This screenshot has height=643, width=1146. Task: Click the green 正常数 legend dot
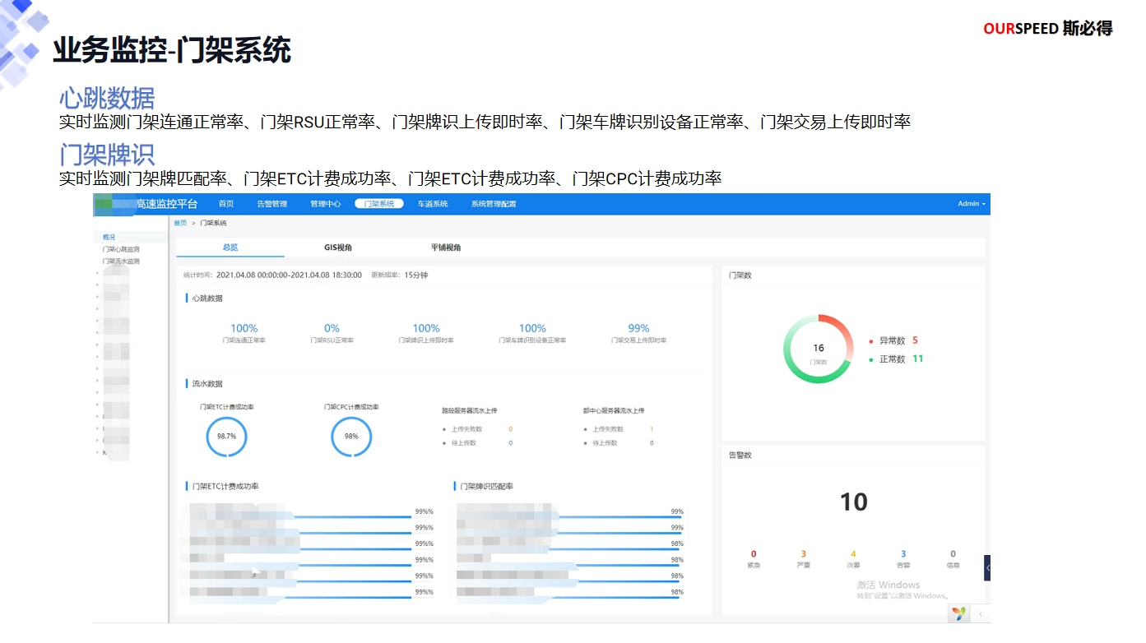click(x=871, y=360)
